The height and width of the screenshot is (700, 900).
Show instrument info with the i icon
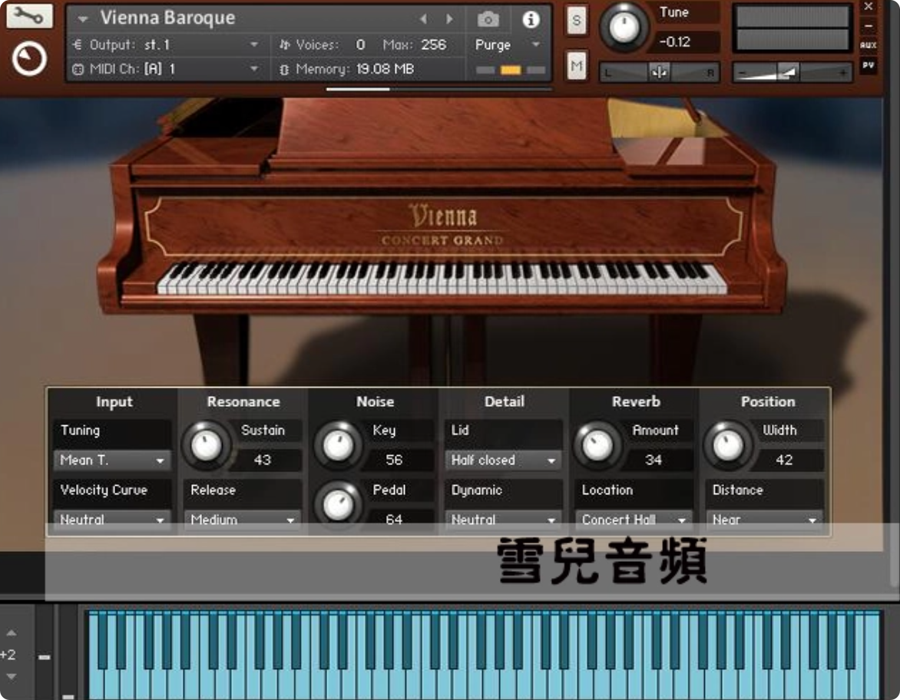pyautogui.click(x=531, y=19)
